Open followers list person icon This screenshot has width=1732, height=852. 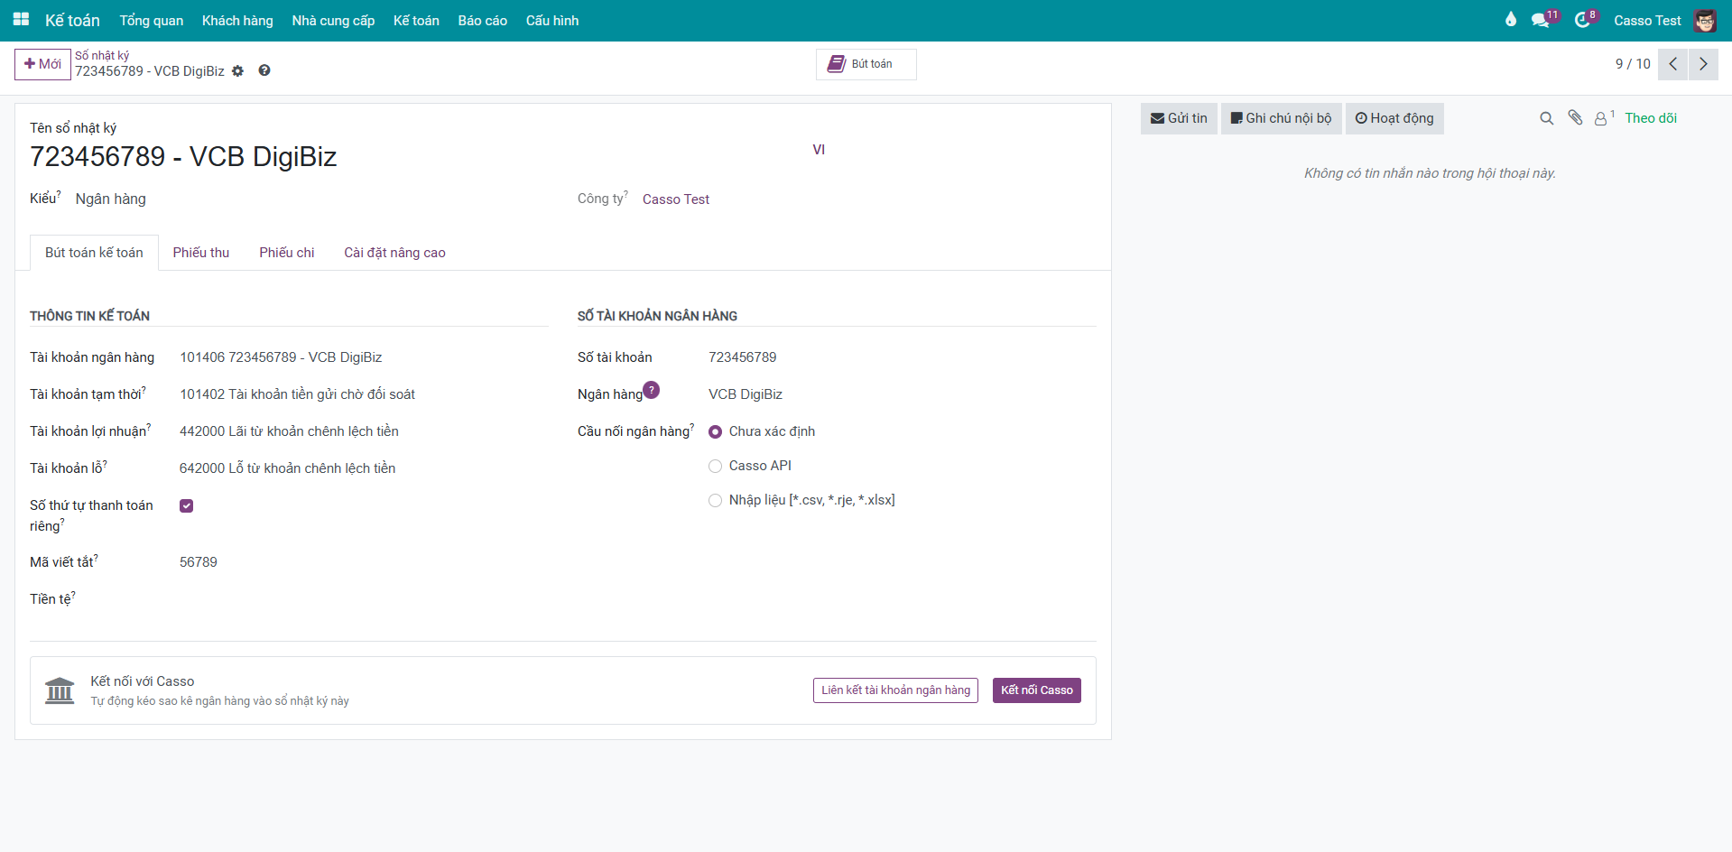1603,118
